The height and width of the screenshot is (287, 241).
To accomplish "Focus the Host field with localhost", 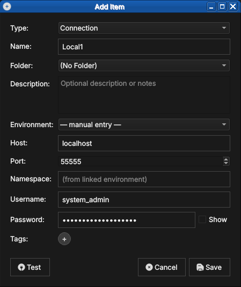I will pyautogui.click(x=144, y=143).
